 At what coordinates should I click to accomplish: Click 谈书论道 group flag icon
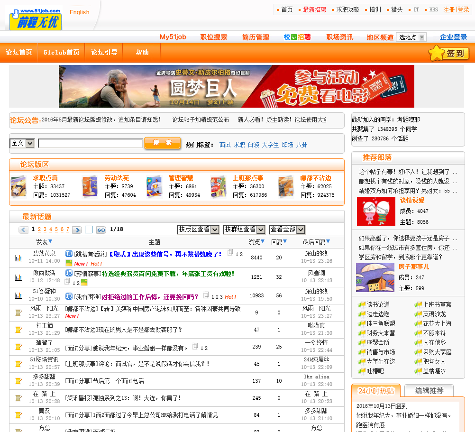(362, 305)
